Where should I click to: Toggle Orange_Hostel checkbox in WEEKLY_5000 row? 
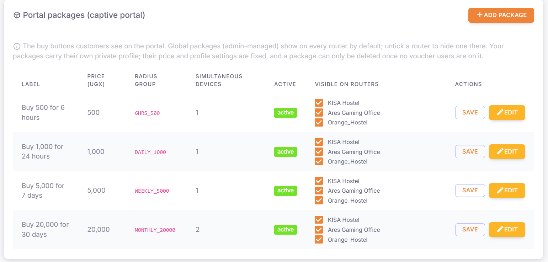point(319,200)
